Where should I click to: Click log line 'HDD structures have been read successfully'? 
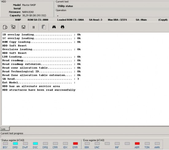tap(39, 90)
